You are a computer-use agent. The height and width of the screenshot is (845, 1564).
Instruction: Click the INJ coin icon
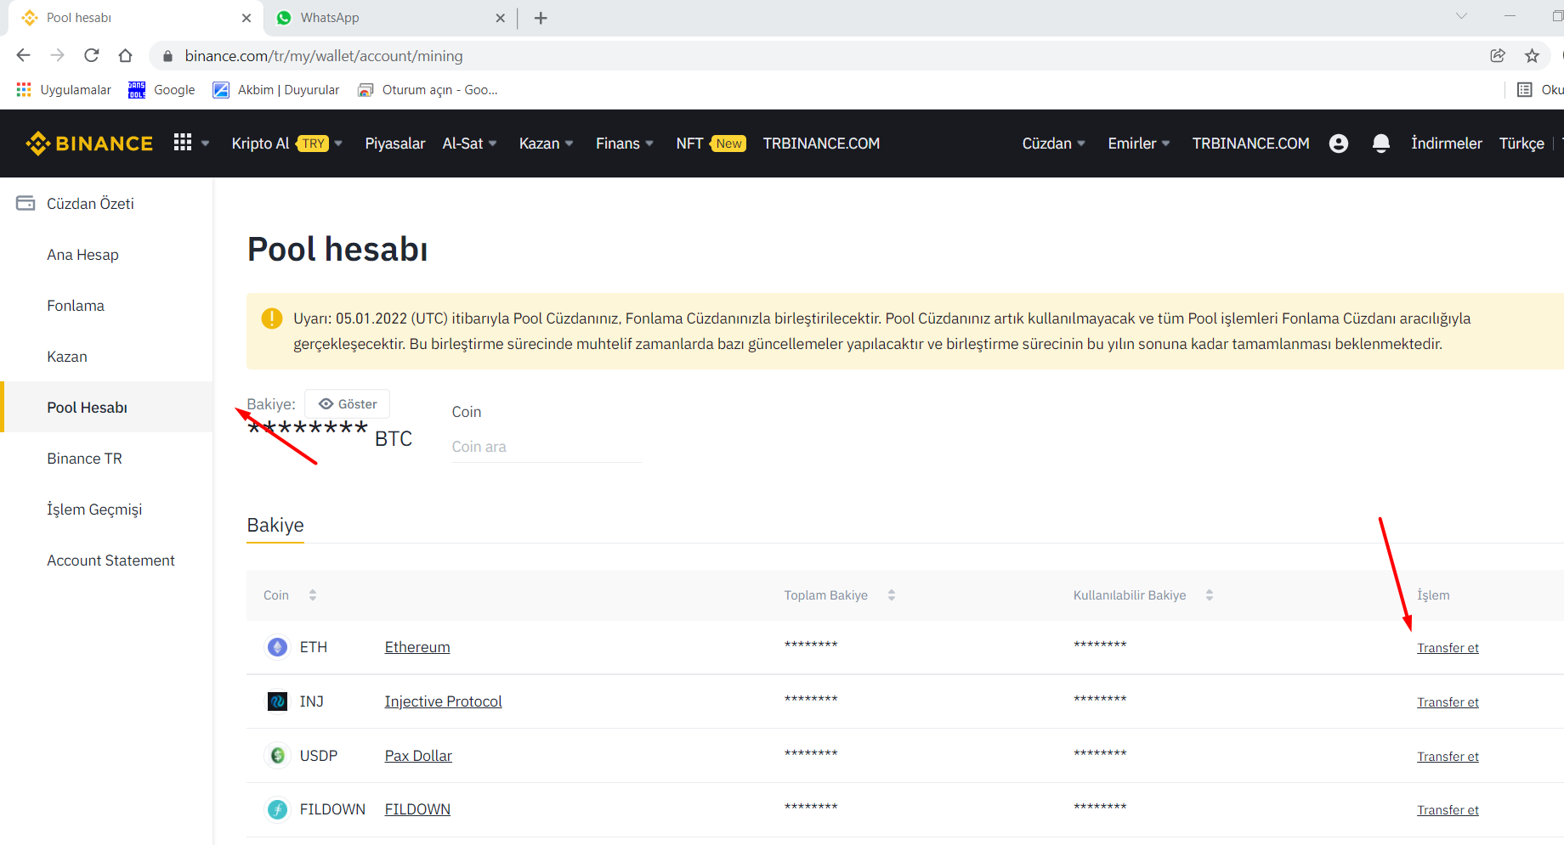(x=277, y=701)
